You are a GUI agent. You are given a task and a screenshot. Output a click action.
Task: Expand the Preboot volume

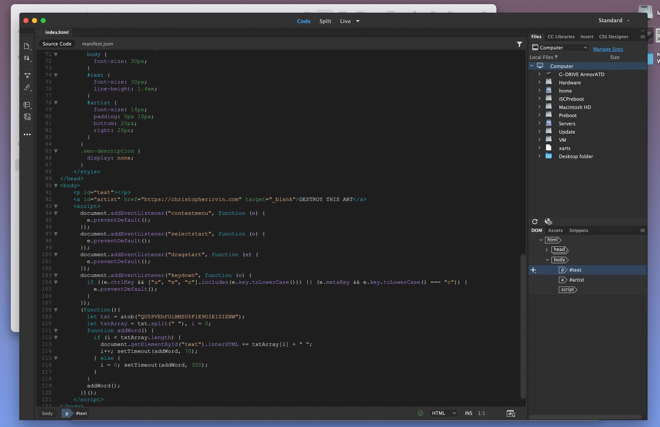(x=539, y=115)
